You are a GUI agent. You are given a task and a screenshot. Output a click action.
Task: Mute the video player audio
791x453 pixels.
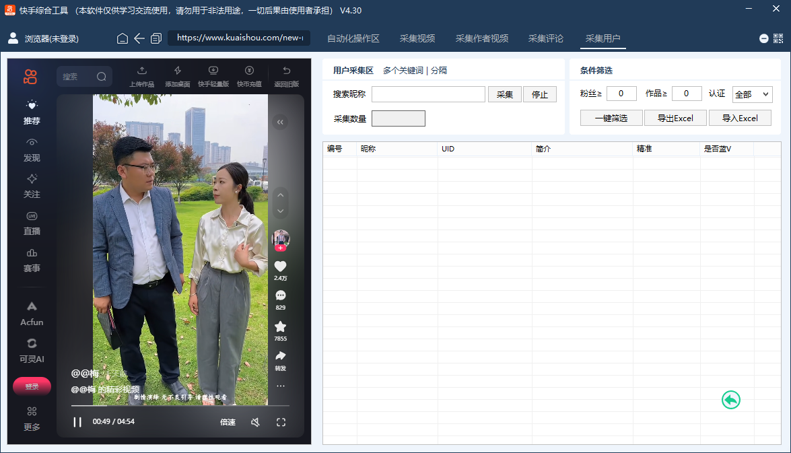click(x=256, y=421)
